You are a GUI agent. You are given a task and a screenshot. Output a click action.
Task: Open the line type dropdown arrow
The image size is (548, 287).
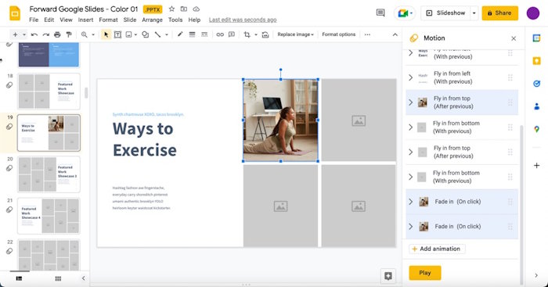pos(167,34)
